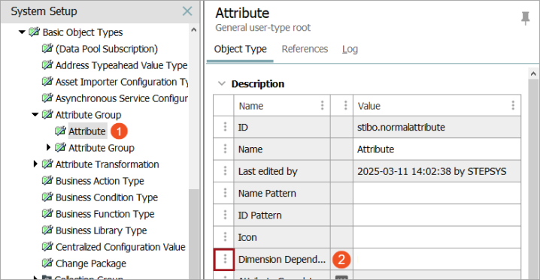Open the Name column options menu
Screen dimensions: 540x280
pyautogui.click(x=322, y=105)
